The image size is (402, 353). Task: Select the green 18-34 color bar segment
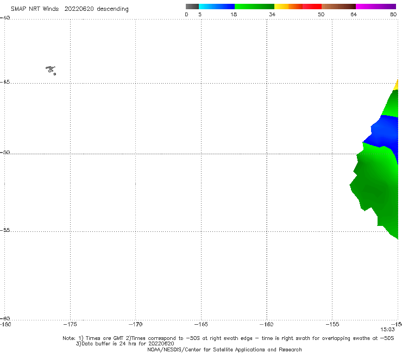(x=254, y=7)
